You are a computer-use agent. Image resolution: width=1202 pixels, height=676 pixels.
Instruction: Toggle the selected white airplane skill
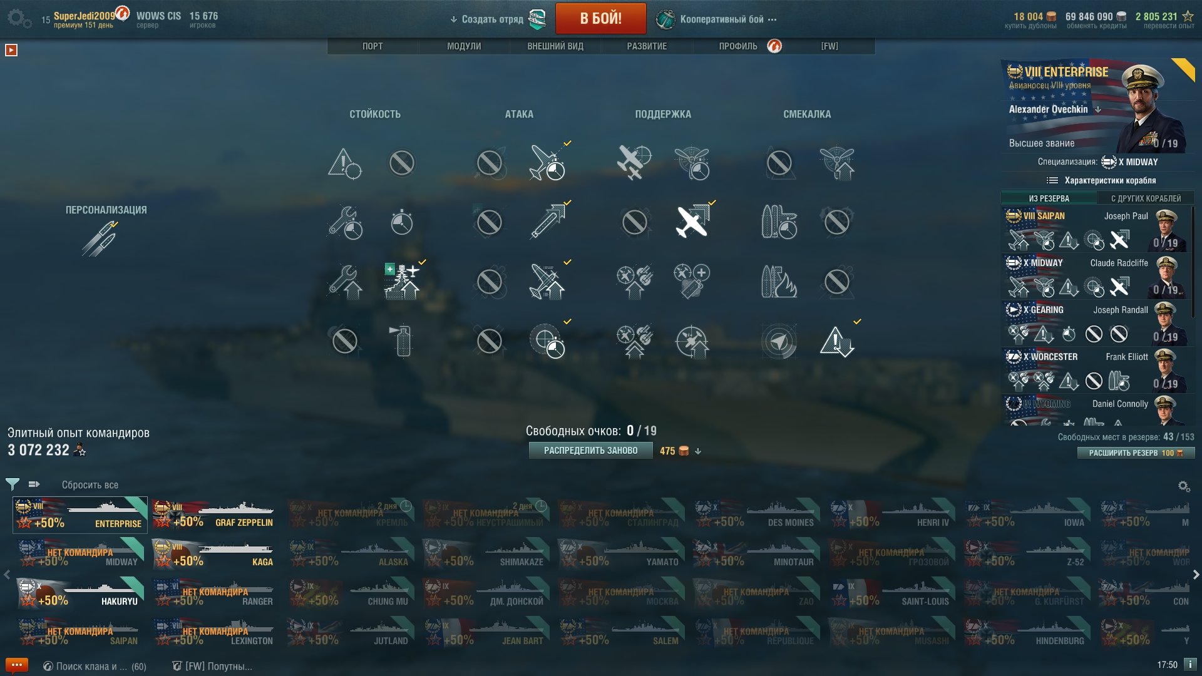692,222
